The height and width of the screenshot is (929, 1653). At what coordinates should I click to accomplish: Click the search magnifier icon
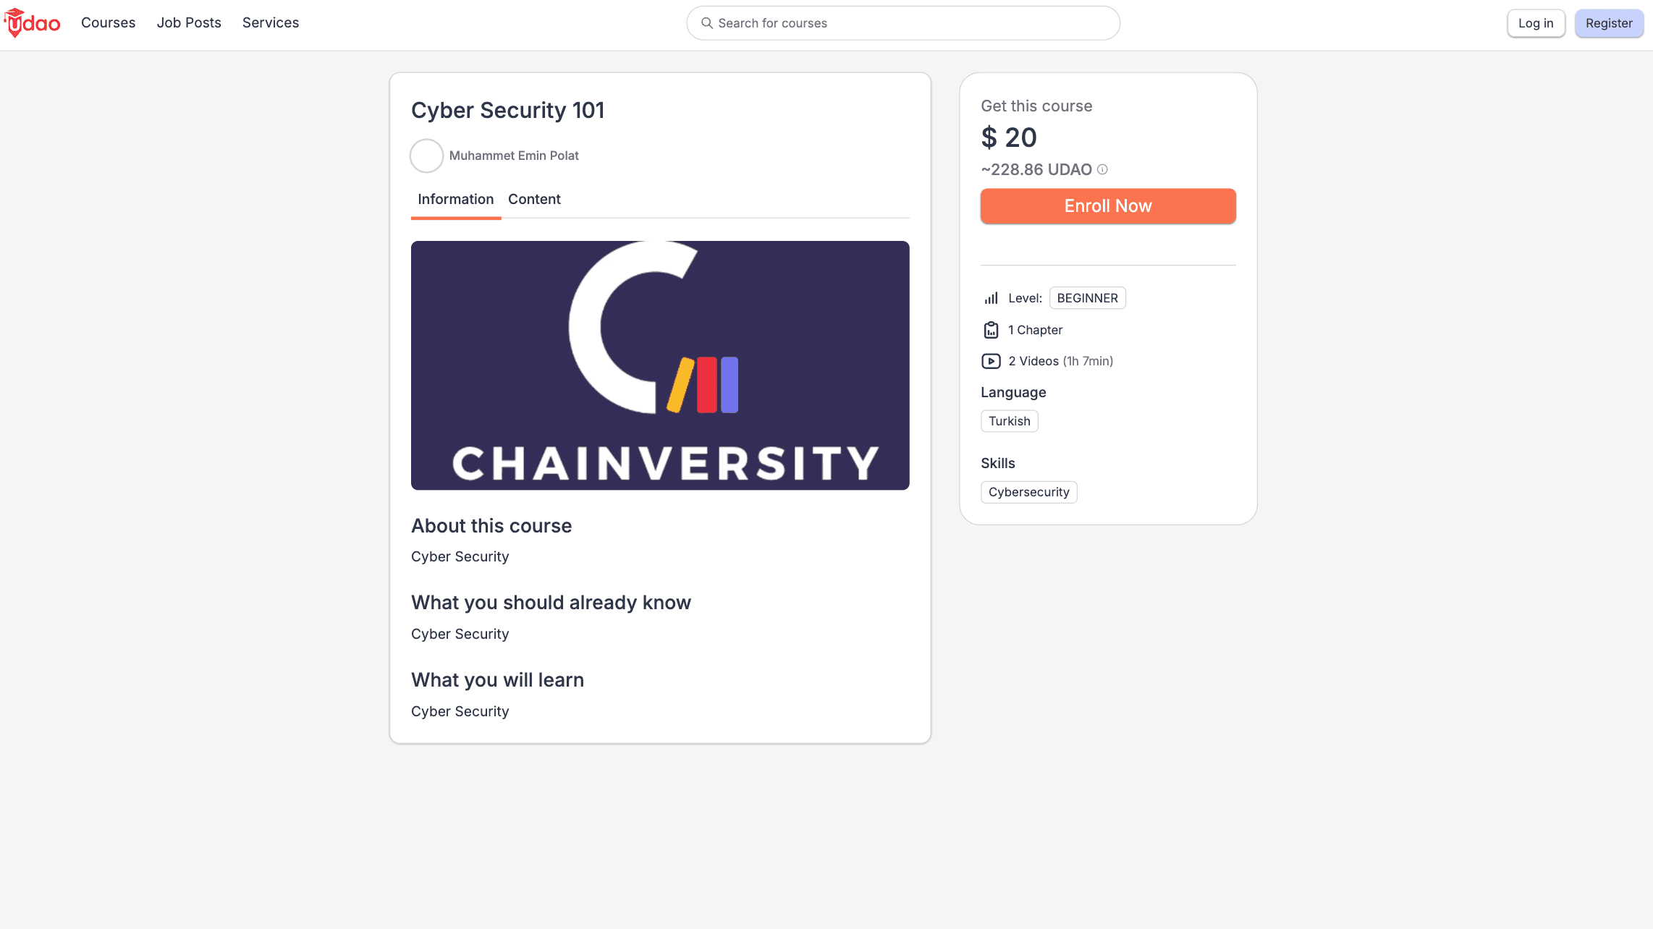(x=707, y=23)
